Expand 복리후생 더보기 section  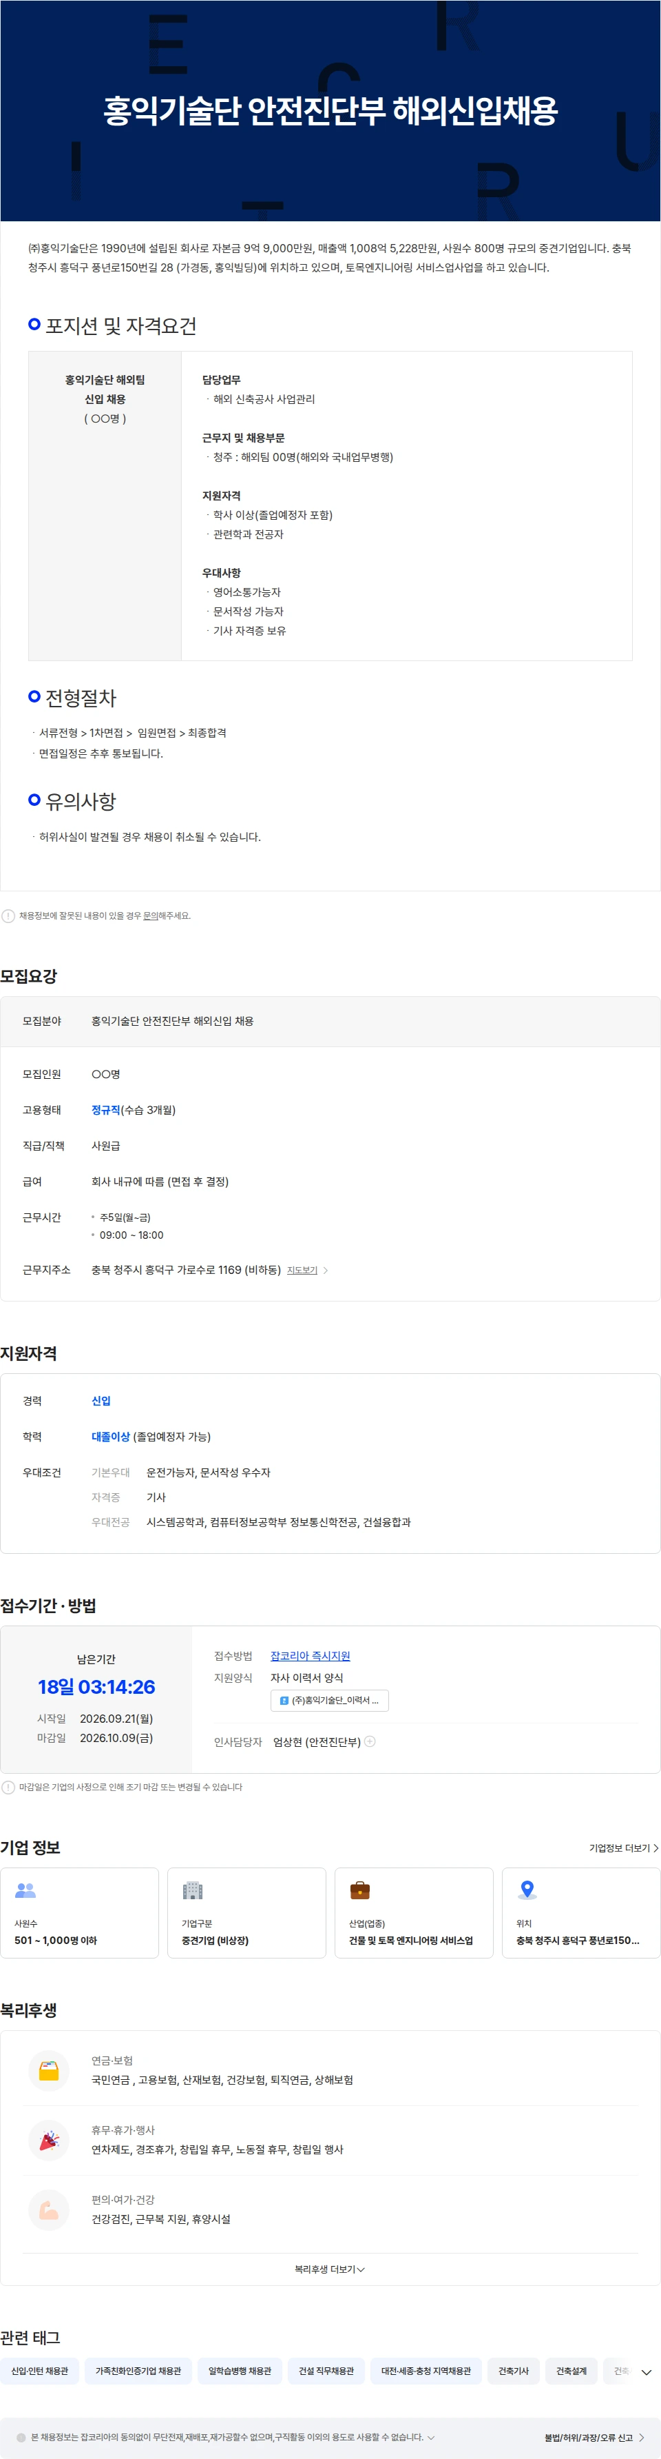[x=330, y=2269]
